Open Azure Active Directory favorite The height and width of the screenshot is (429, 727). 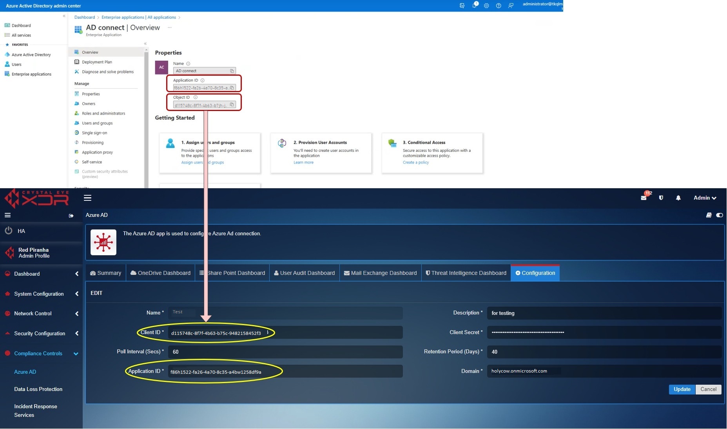point(31,55)
